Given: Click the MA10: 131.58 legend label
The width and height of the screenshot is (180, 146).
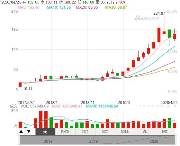Looking at the screenshot, I should (59, 7).
